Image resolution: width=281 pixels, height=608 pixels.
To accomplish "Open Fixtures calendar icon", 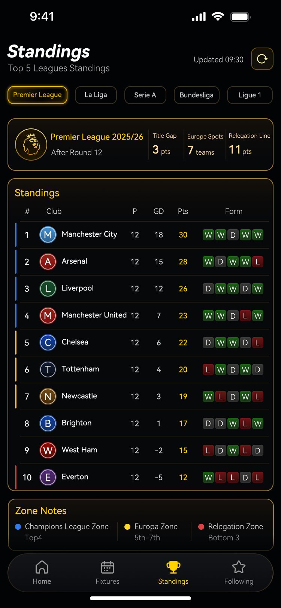I will (108, 567).
